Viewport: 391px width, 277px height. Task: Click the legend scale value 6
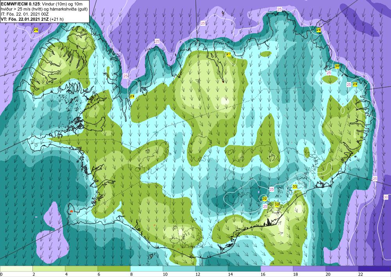tap(99, 274)
